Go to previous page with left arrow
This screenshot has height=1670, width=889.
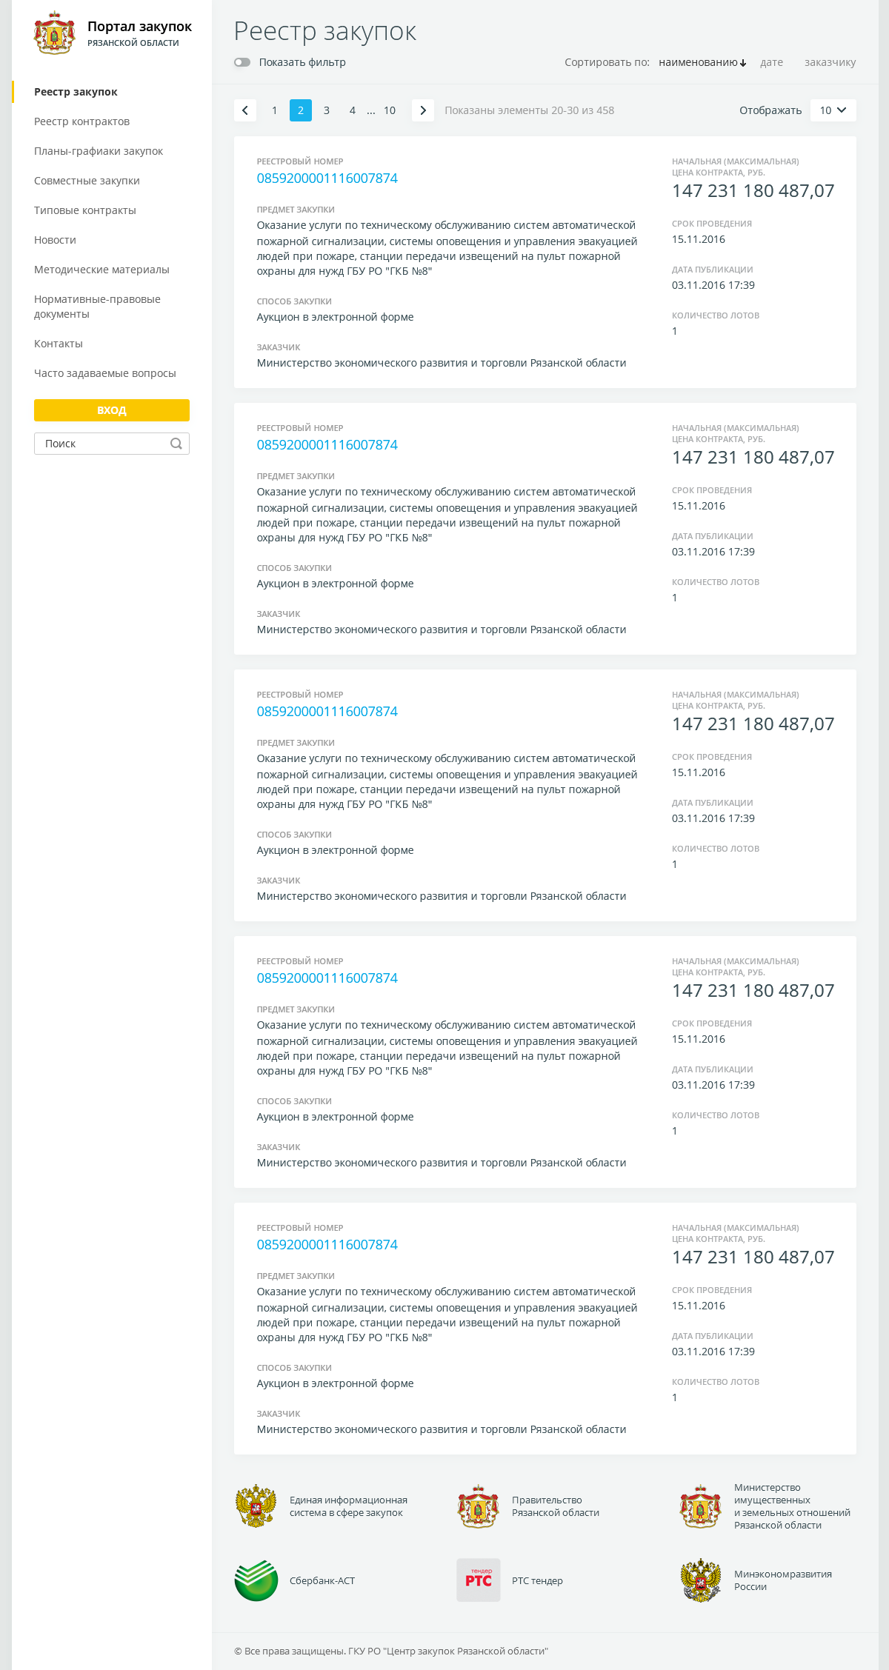pos(245,110)
